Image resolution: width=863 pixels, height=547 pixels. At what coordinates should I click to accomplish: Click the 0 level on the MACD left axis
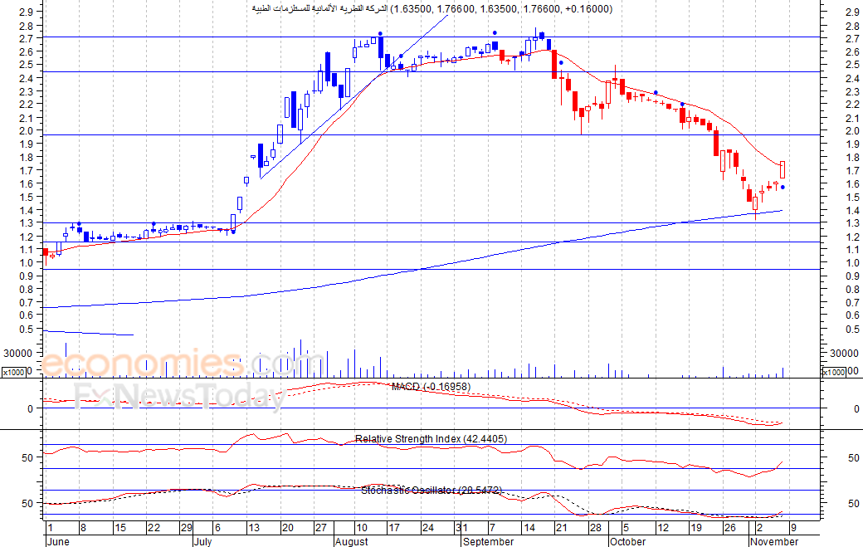(30, 409)
